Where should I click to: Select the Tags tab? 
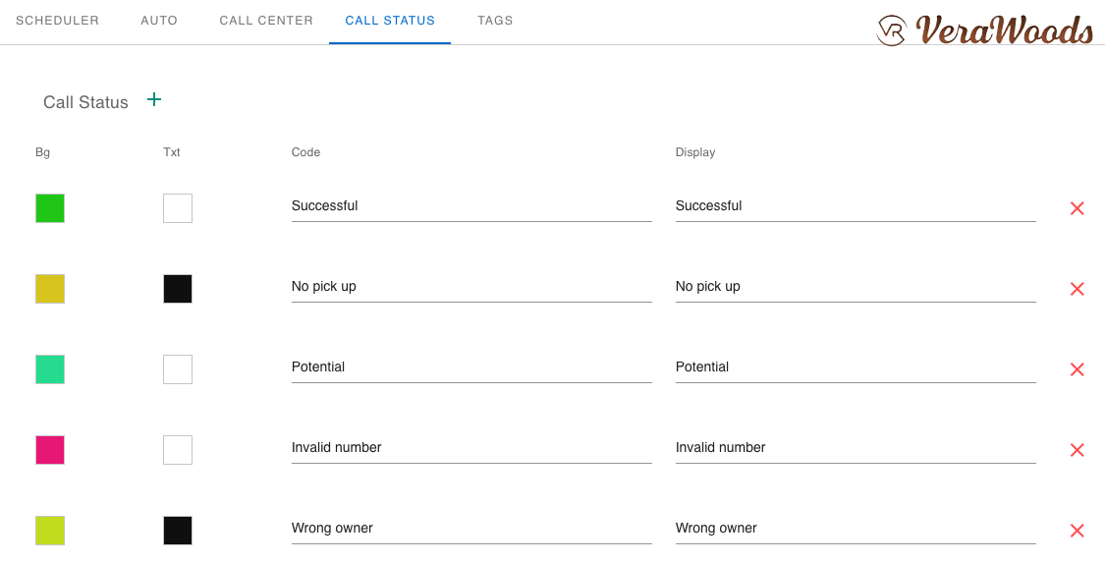pos(495,21)
